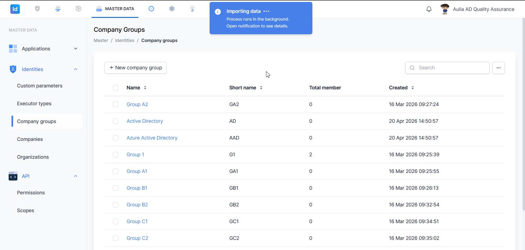This screenshot has height=250, width=525.
Task: Open Aulia AD Quality Assurance user menu
Action: 483,9
